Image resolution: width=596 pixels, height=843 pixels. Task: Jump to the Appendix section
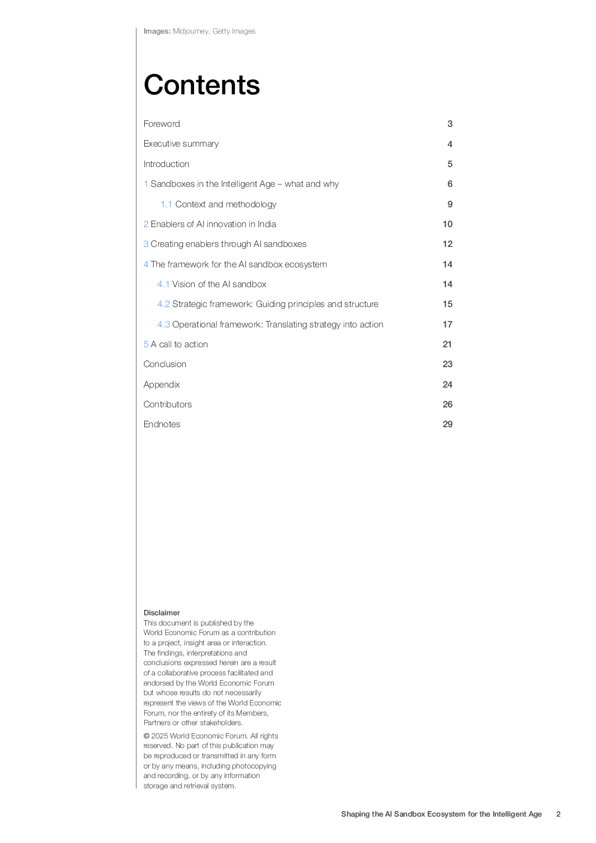point(162,385)
